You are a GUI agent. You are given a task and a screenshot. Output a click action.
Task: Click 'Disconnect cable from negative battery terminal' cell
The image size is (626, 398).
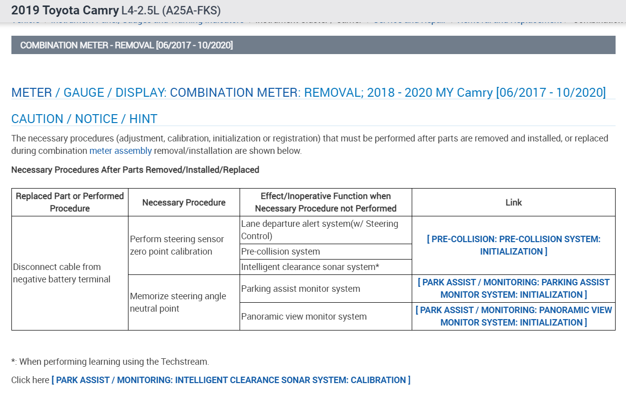pos(70,273)
